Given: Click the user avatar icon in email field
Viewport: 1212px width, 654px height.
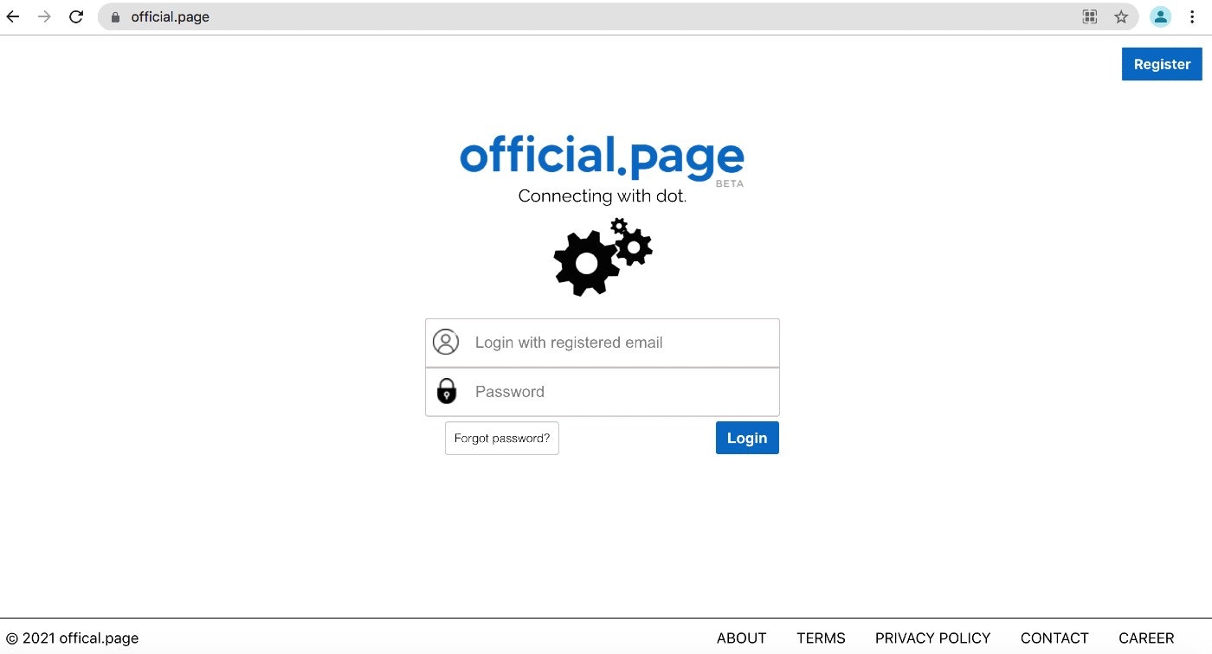Looking at the screenshot, I should [446, 342].
